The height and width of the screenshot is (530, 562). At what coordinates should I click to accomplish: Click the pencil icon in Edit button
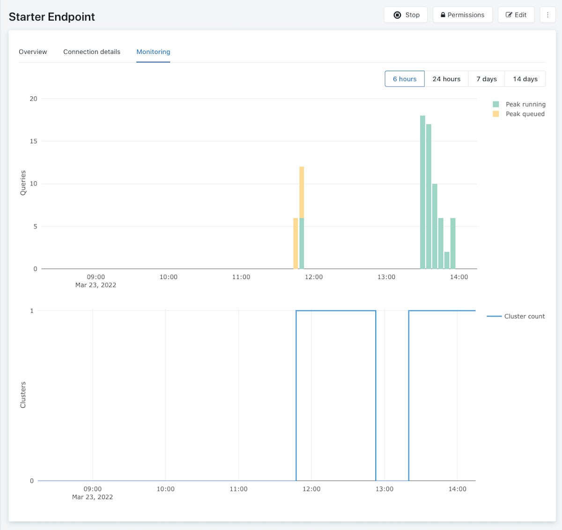(x=509, y=15)
